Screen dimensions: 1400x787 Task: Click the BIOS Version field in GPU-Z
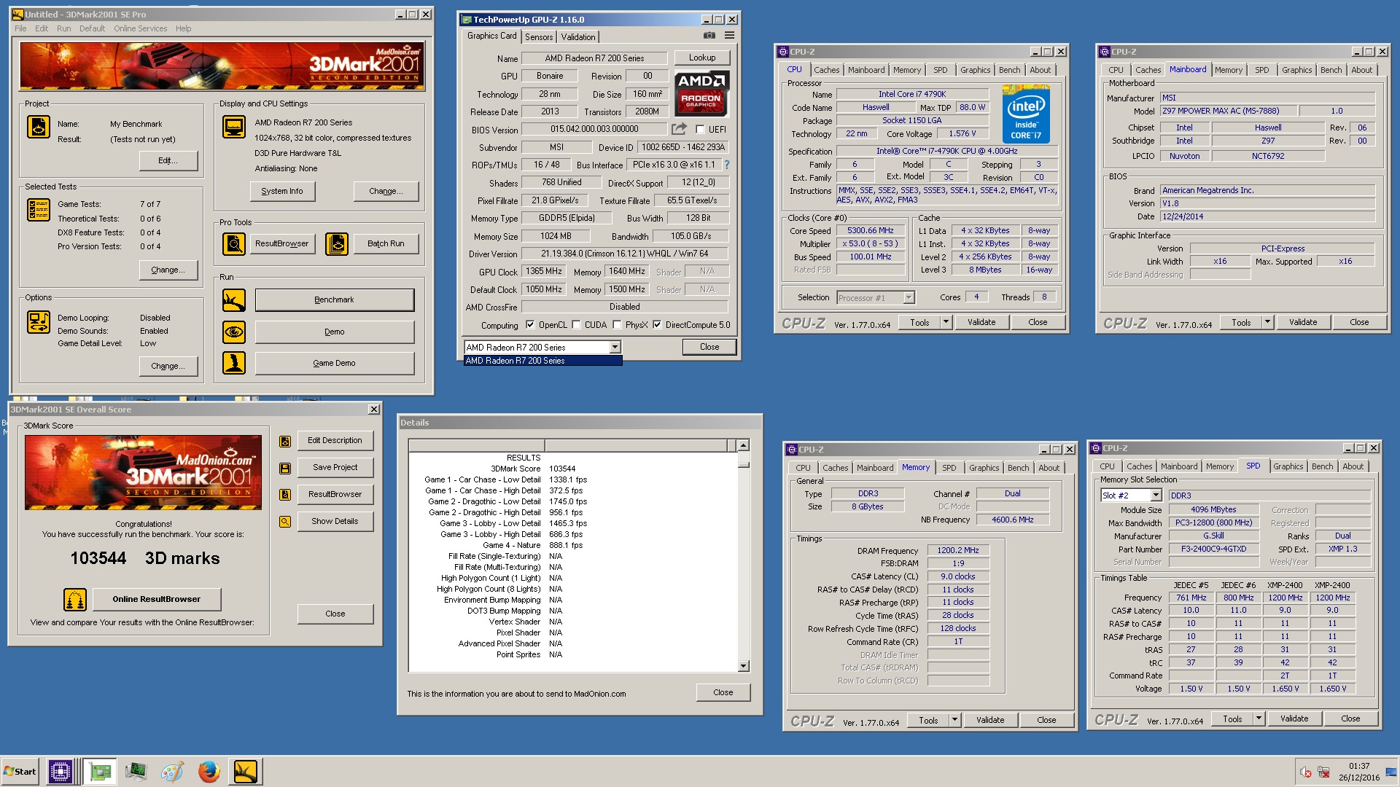pos(594,129)
